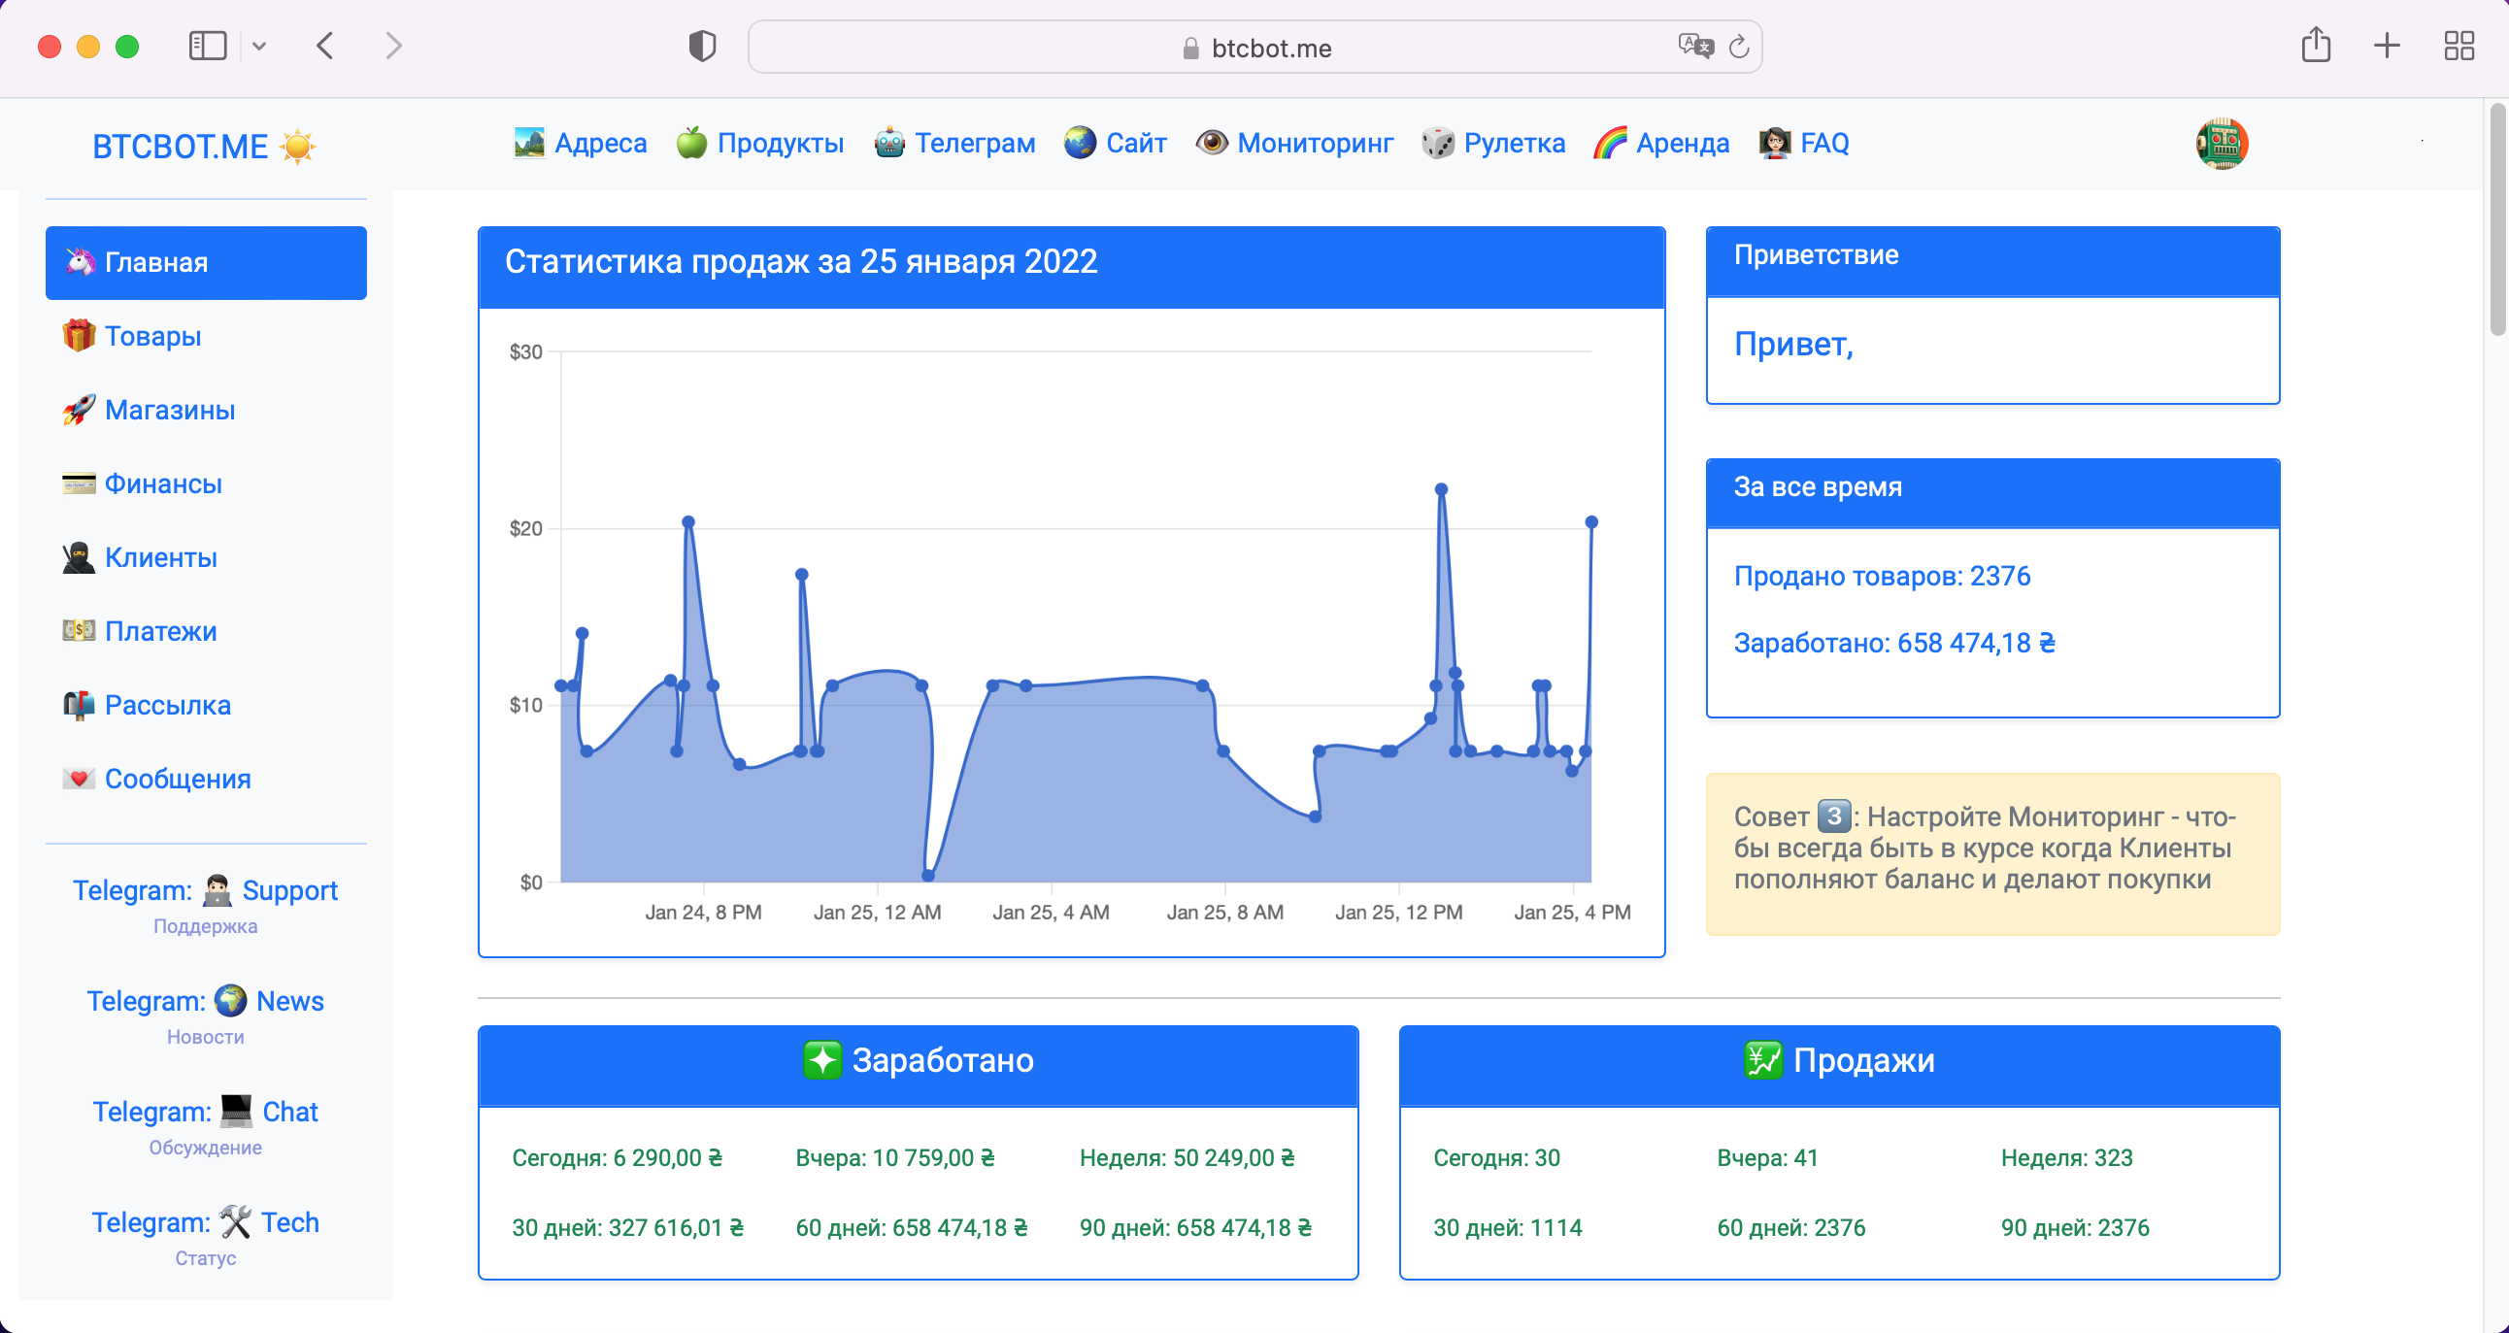Screen dimensions: 2509x1333
Task: Click the translate page icon in address bar
Action: click(1695, 46)
